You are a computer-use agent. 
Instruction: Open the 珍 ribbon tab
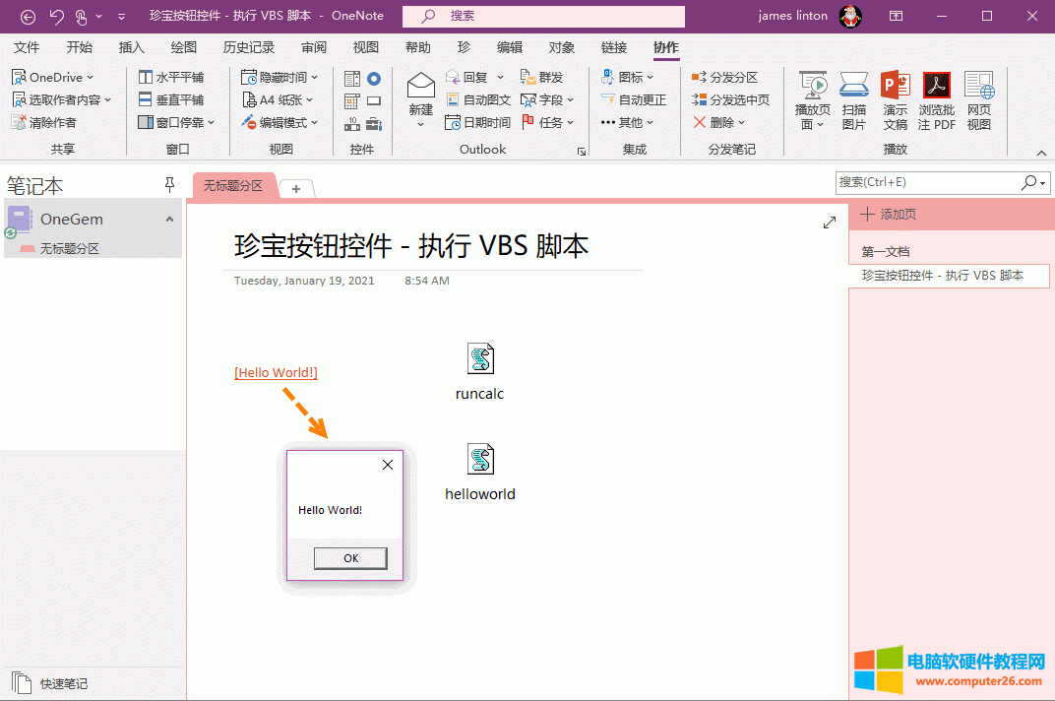(x=464, y=47)
